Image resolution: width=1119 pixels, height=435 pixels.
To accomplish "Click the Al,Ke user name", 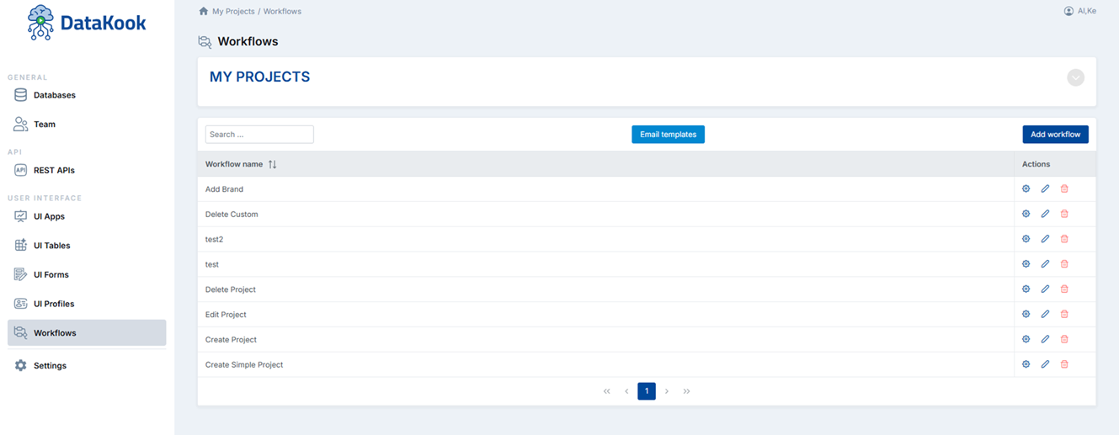I will pyautogui.click(x=1086, y=11).
